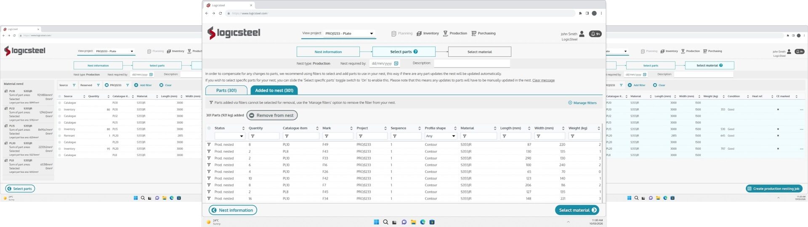The width and height of the screenshot is (808, 227).
Task: Tick the select-all circle beside Source column header
Action: 60,96
